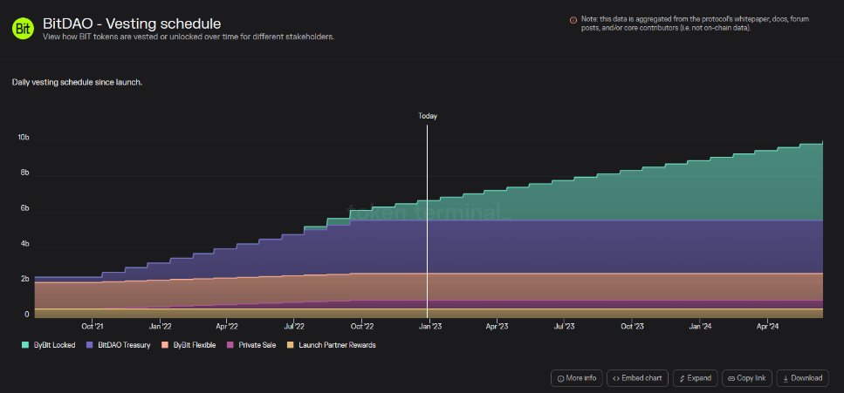The width and height of the screenshot is (844, 393).
Task: Click the Oct '21 x-axis label
Action: [92, 326]
